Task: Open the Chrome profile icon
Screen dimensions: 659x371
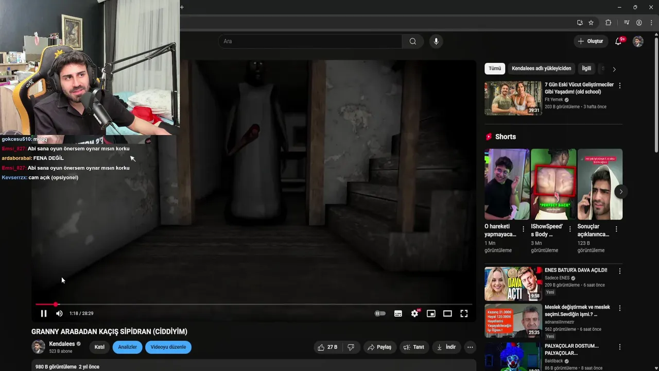Action: (x=639, y=23)
